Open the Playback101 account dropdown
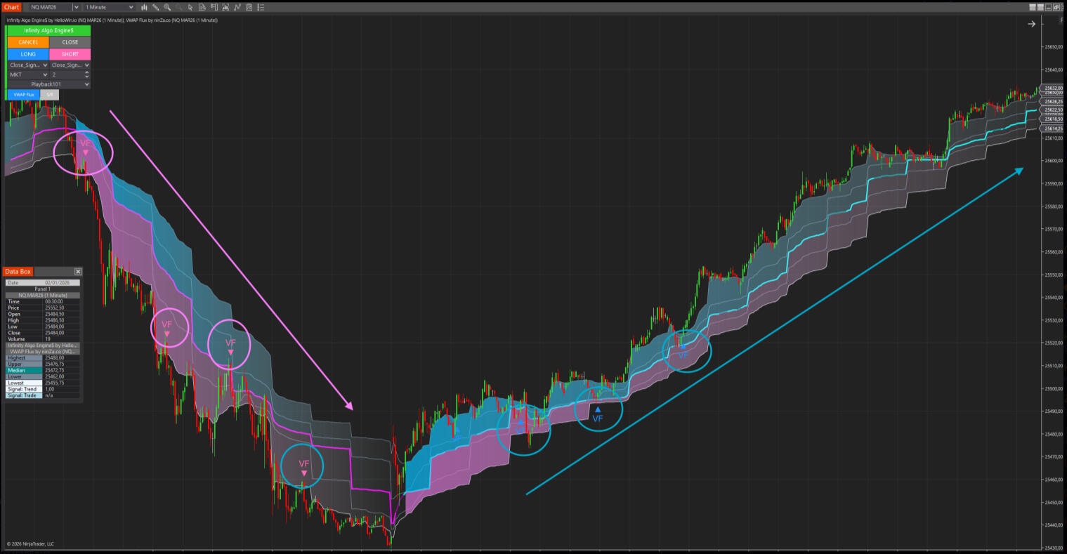 [x=48, y=84]
